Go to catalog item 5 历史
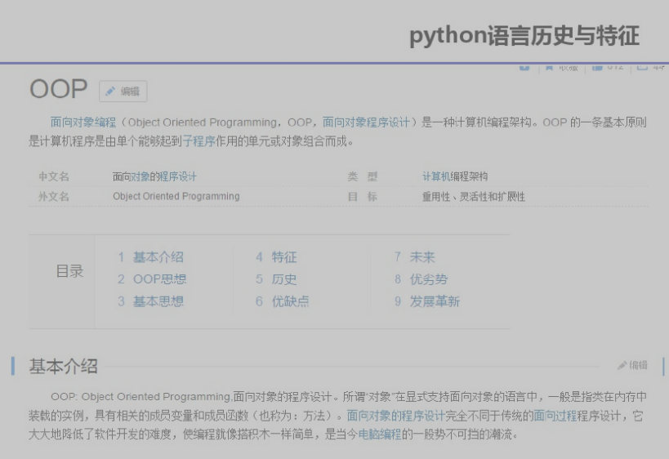 [276, 279]
